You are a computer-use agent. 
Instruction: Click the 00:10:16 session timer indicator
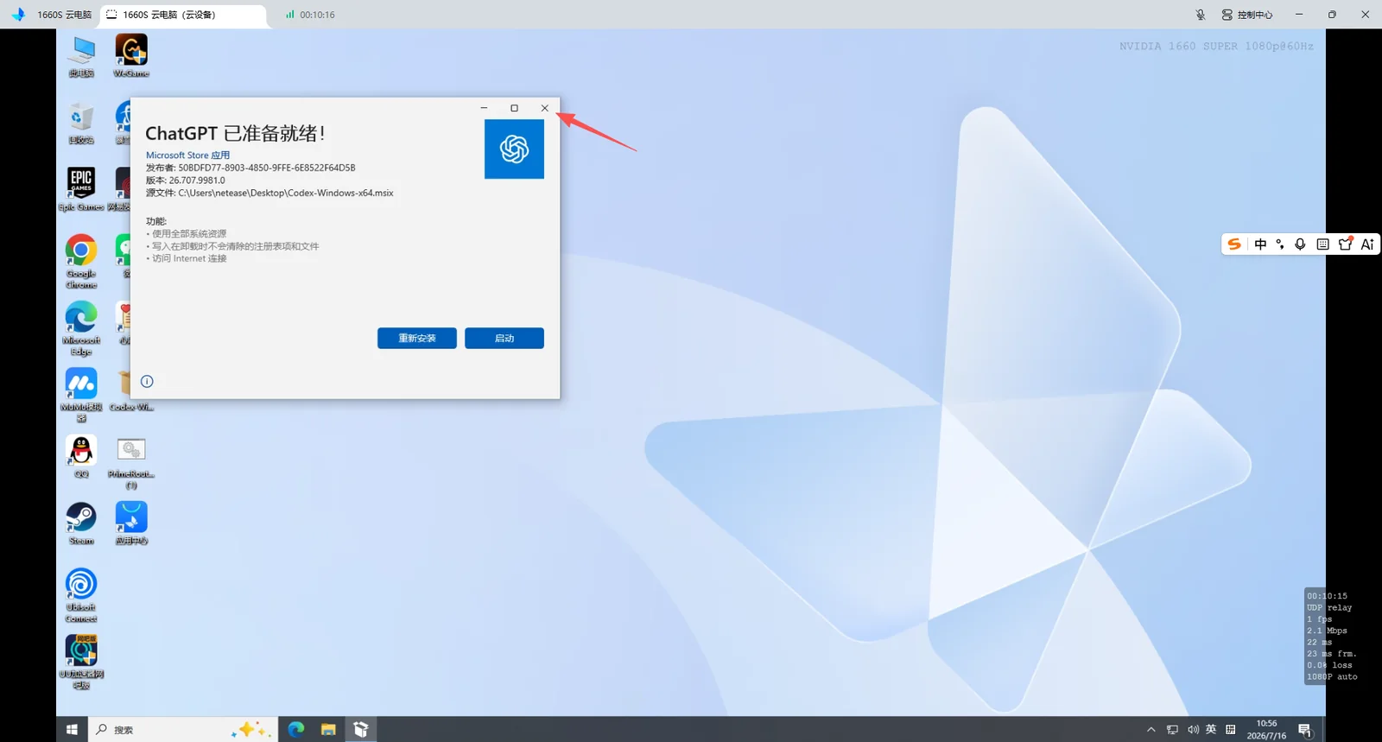pos(310,15)
